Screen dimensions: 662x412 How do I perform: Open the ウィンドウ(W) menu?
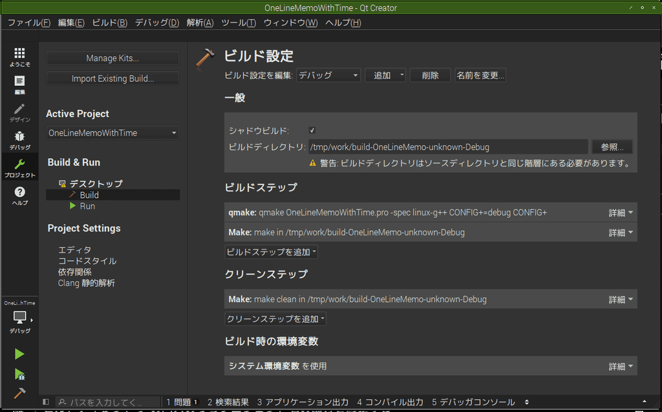(x=290, y=23)
